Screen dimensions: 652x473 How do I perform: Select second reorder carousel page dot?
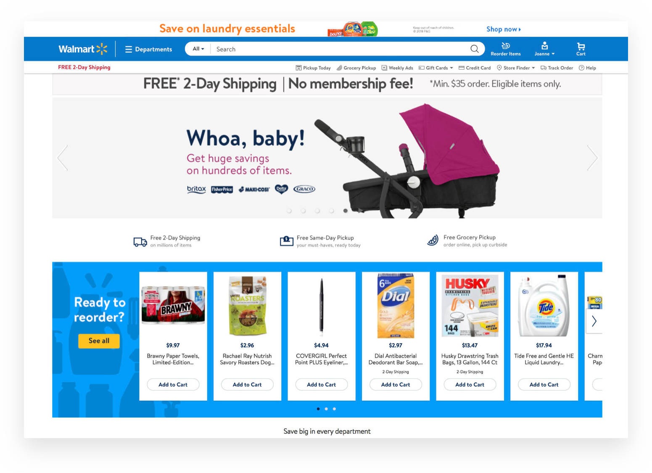[326, 409]
